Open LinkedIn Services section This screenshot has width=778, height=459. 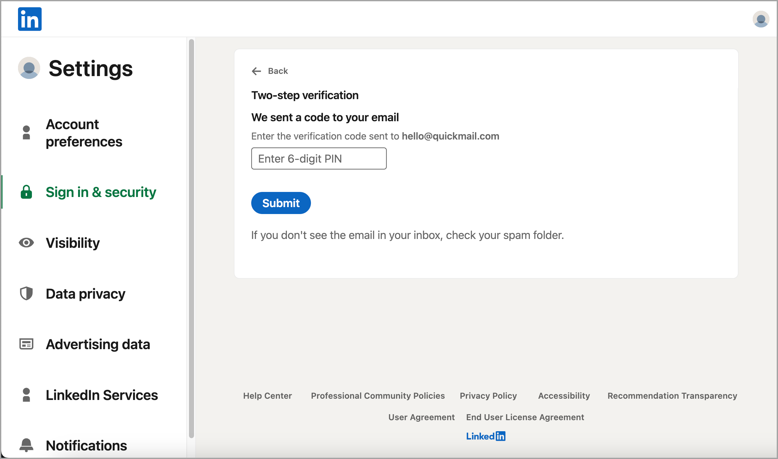pyautogui.click(x=102, y=395)
